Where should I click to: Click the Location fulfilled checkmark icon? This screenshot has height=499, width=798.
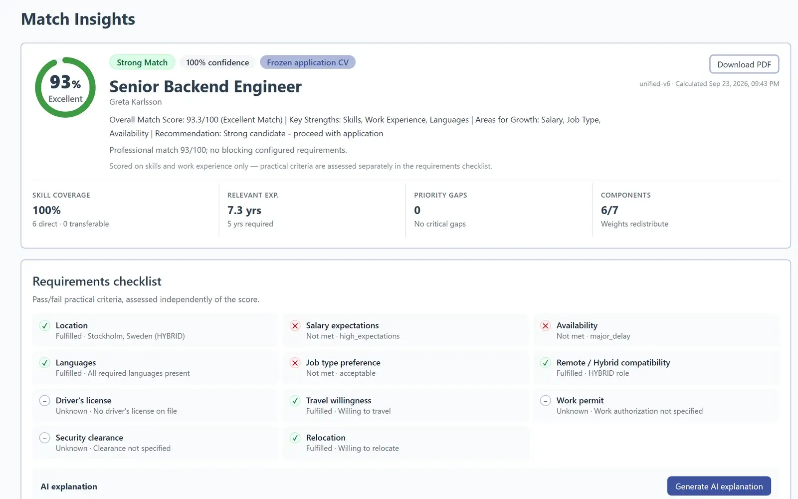pos(45,326)
